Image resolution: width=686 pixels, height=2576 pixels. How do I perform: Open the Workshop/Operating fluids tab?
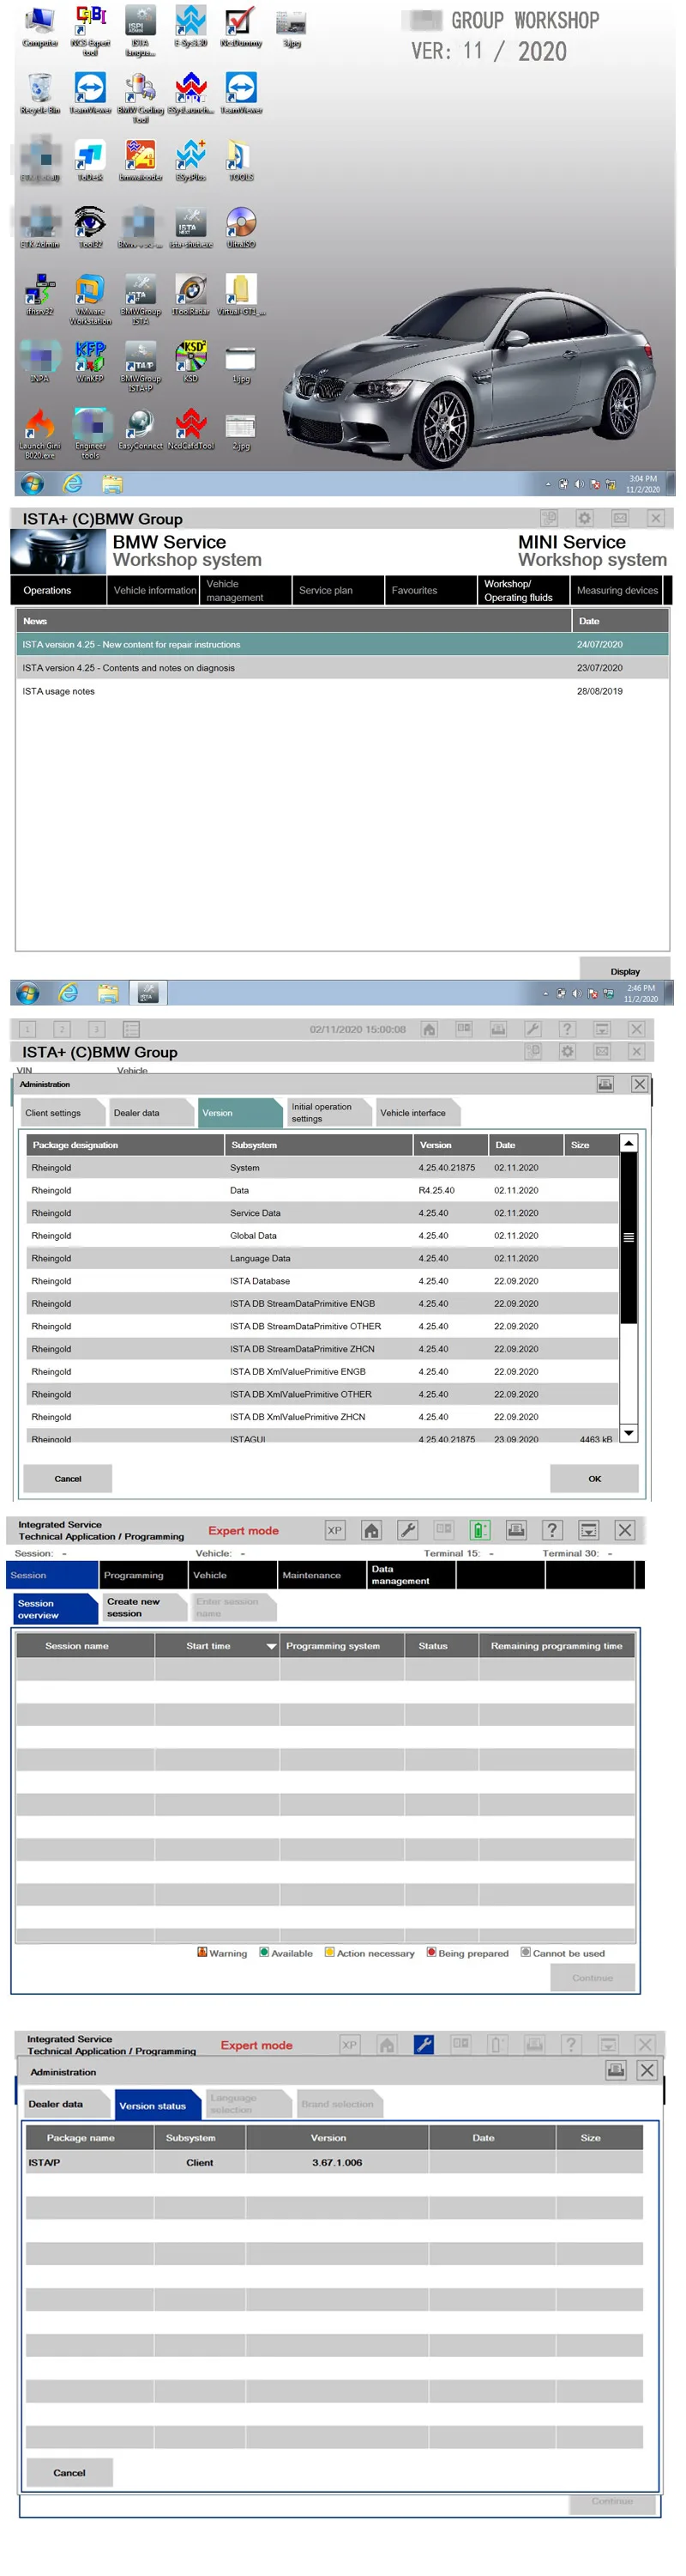[523, 590]
